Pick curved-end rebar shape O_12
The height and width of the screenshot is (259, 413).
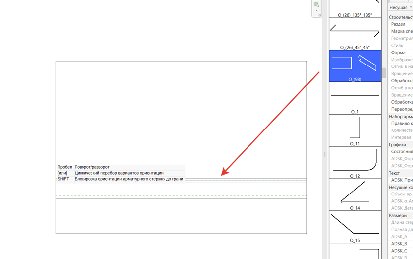355,163
